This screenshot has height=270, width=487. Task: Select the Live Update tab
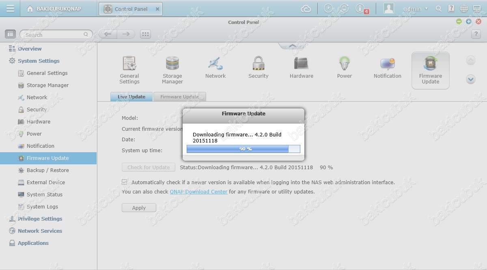[x=131, y=97]
